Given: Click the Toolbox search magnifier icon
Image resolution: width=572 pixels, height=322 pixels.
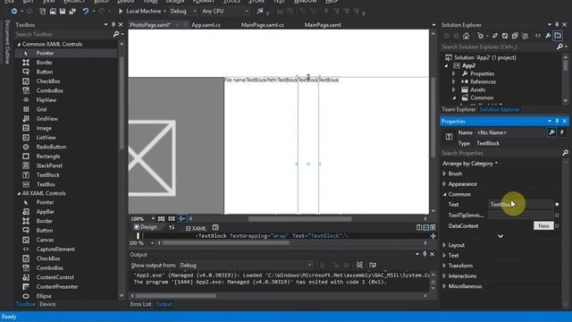Looking at the screenshot, I should pos(116,34).
